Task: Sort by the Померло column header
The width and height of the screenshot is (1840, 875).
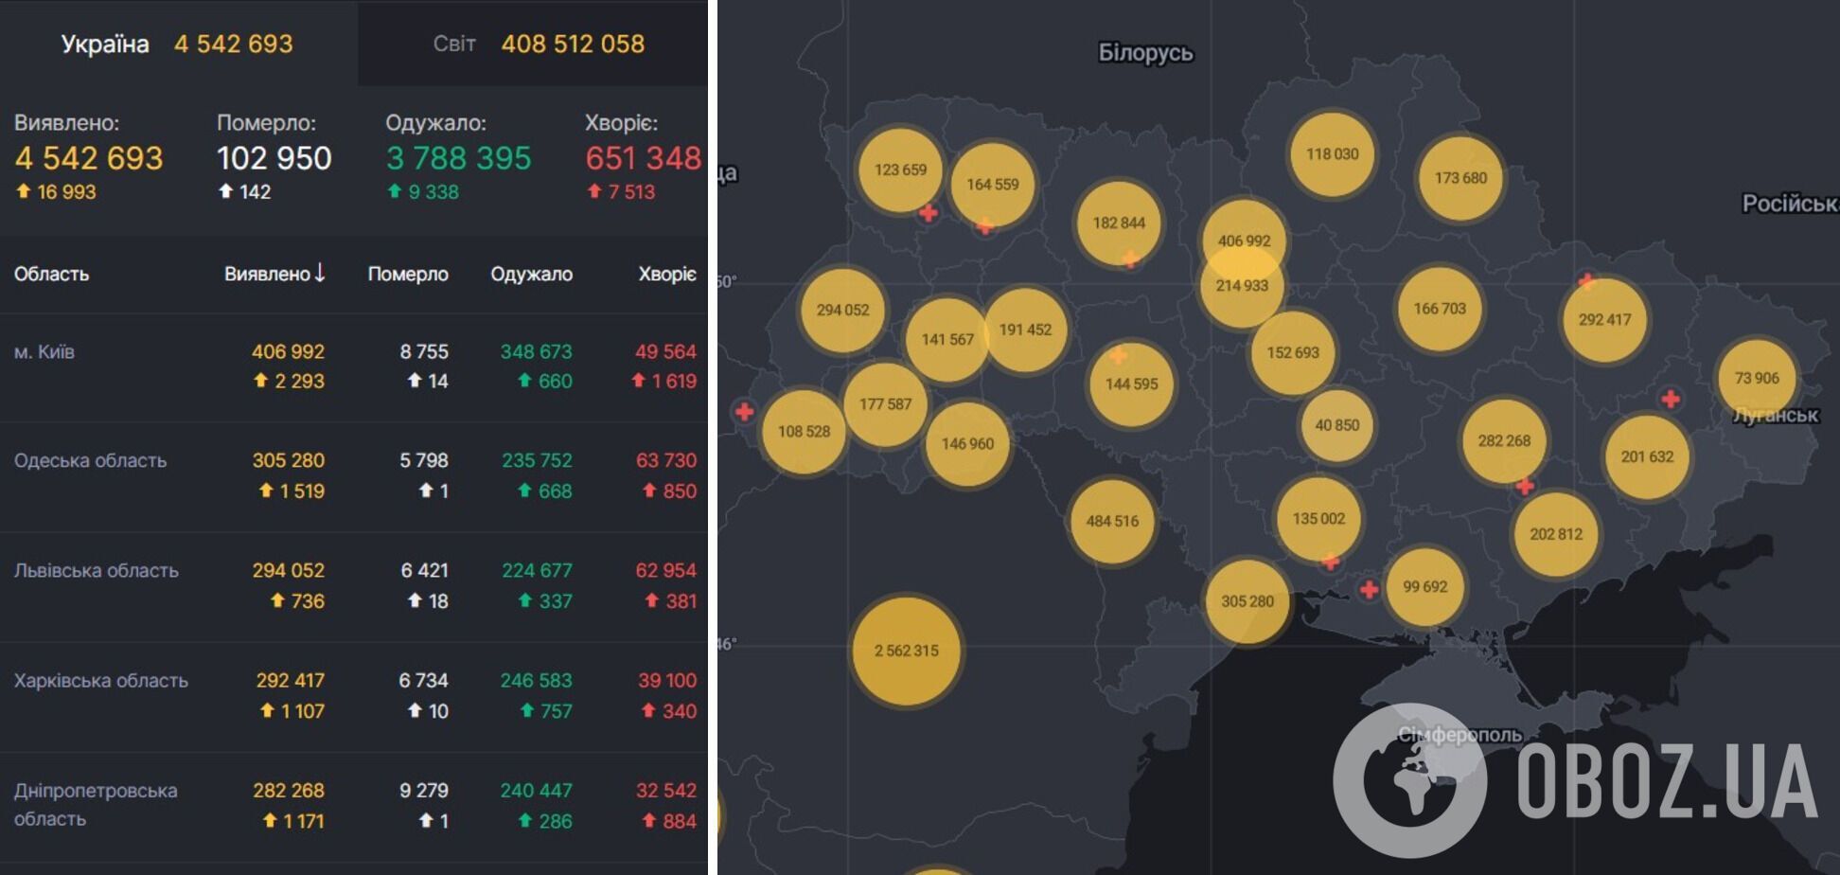Action: [408, 274]
